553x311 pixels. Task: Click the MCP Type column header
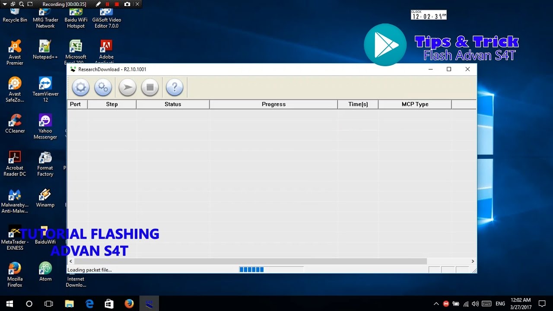pos(415,104)
